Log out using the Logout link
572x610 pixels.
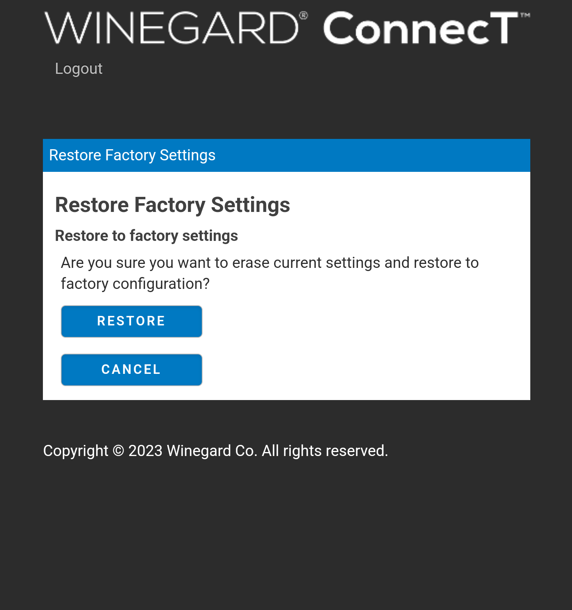[79, 69]
